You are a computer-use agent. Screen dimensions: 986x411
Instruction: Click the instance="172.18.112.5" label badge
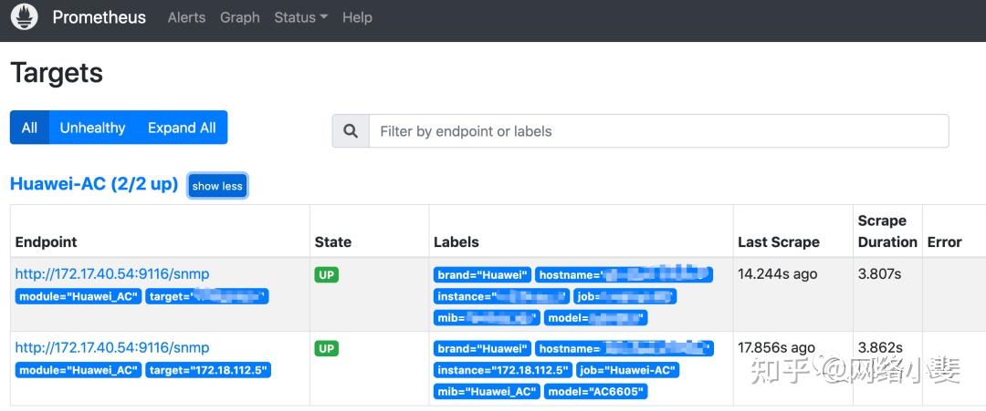tap(503, 370)
